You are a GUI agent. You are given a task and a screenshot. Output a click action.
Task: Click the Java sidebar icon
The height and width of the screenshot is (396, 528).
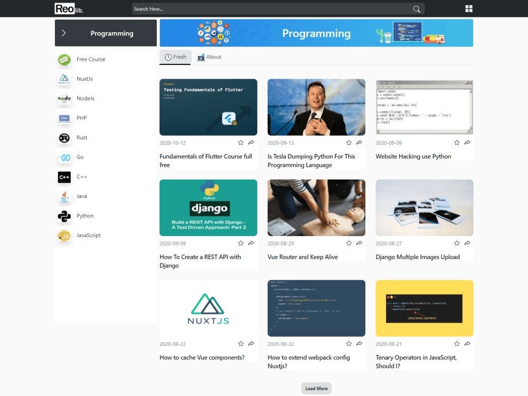point(64,196)
